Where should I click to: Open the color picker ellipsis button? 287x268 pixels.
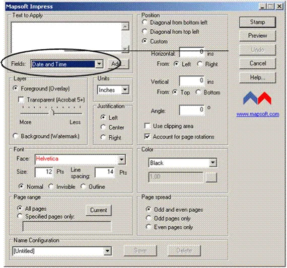point(211,177)
